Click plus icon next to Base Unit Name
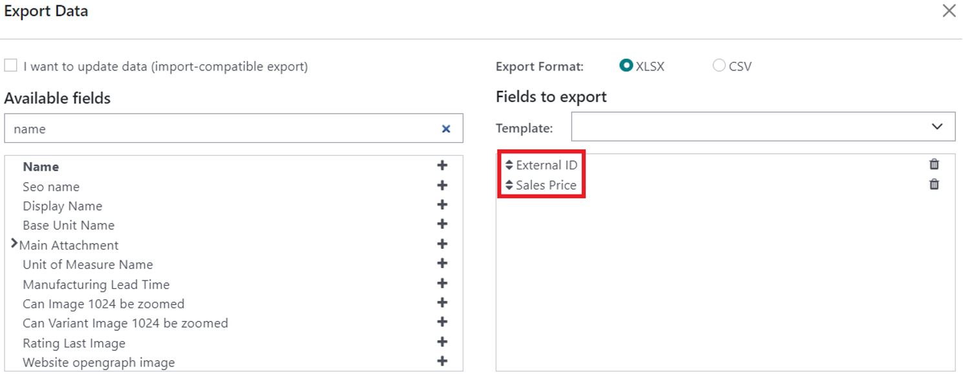The height and width of the screenshot is (378, 963). tap(442, 224)
